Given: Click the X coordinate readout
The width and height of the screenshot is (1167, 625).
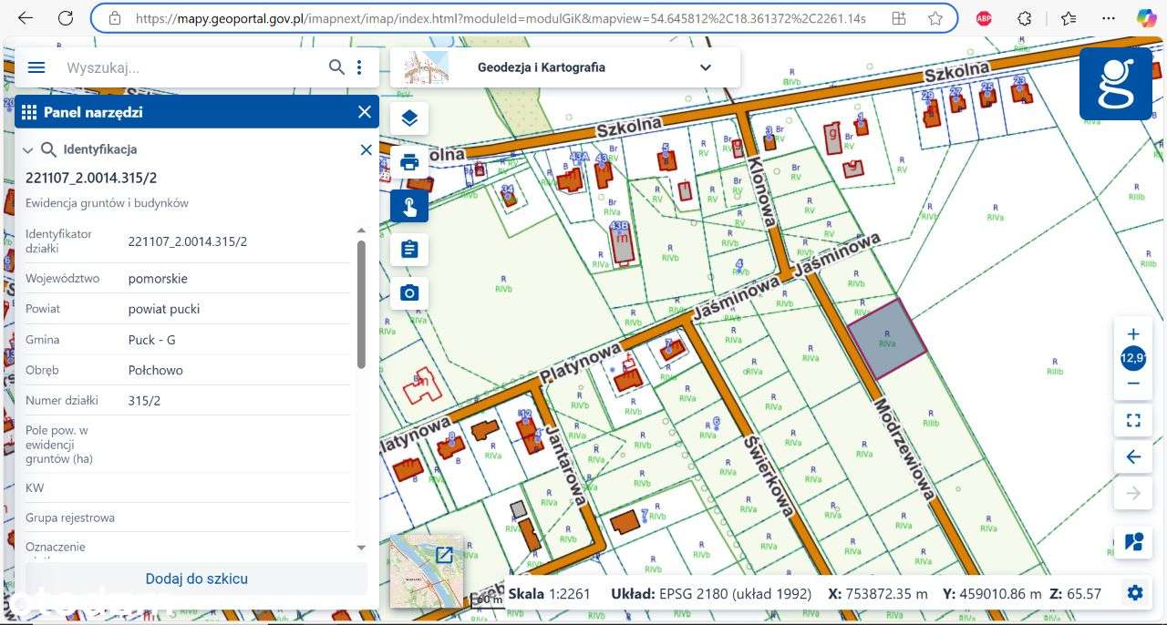Looking at the screenshot, I should click(x=878, y=594).
